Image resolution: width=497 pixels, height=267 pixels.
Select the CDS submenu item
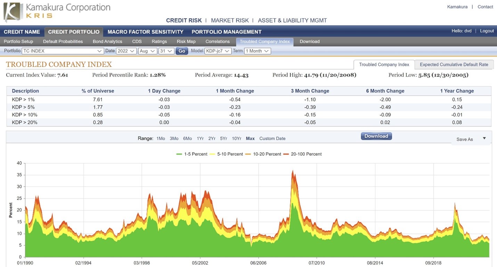137,41
